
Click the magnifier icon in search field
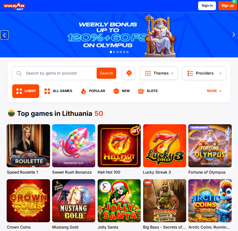pos(19,73)
